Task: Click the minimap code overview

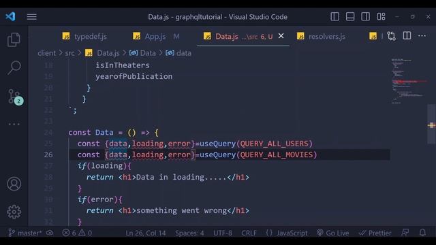Action: (x=408, y=81)
